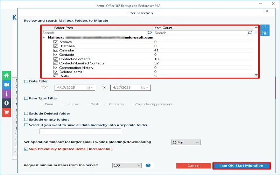Minimize the Kernel Office 365 Backup window

261,3
